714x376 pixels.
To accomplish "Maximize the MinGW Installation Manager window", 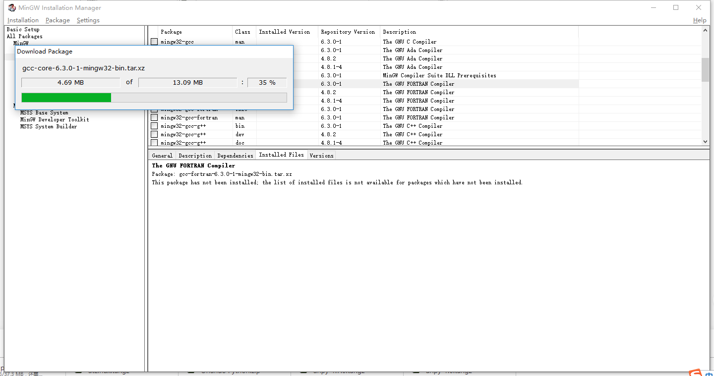I will (676, 7).
